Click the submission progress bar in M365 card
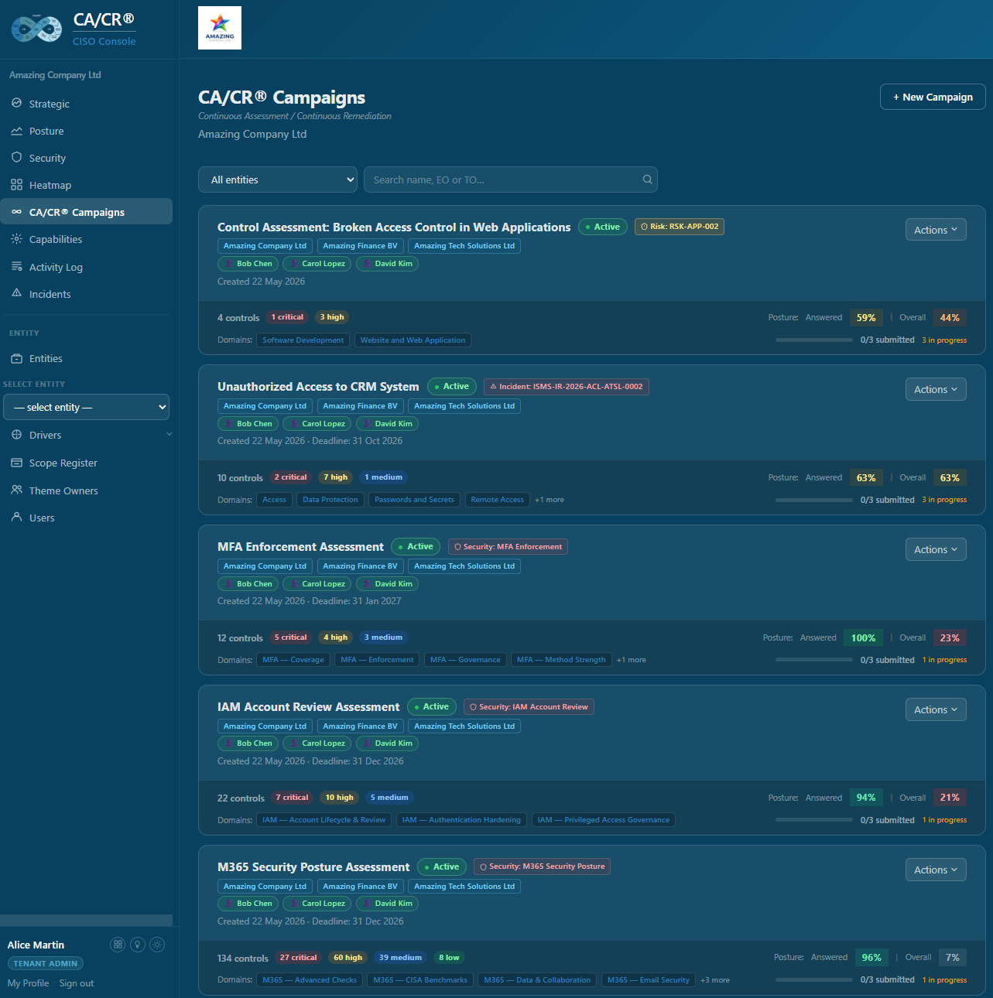The image size is (993, 998). [x=814, y=979]
